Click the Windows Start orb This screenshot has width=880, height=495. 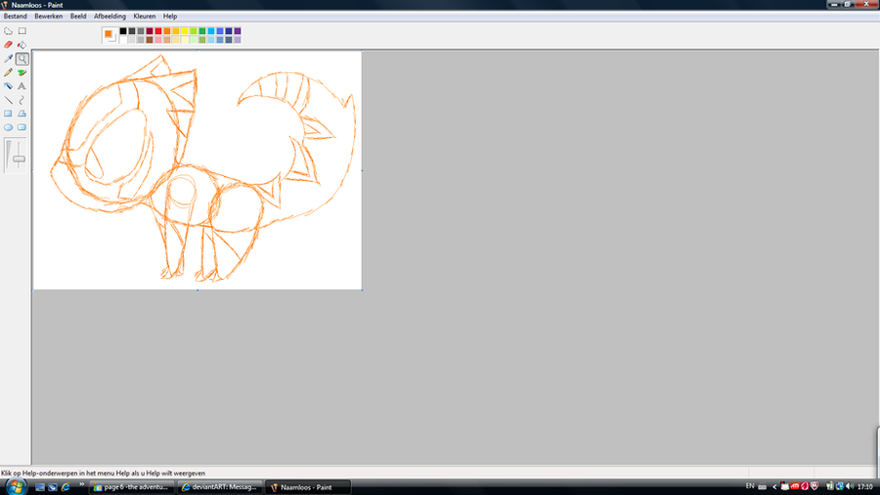click(16, 486)
